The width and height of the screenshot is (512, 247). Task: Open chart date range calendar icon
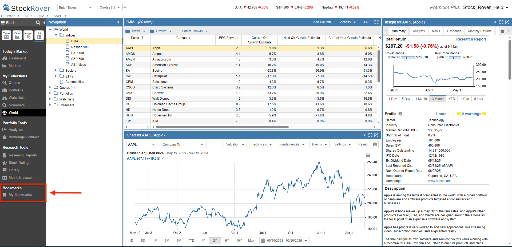(263, 241)
